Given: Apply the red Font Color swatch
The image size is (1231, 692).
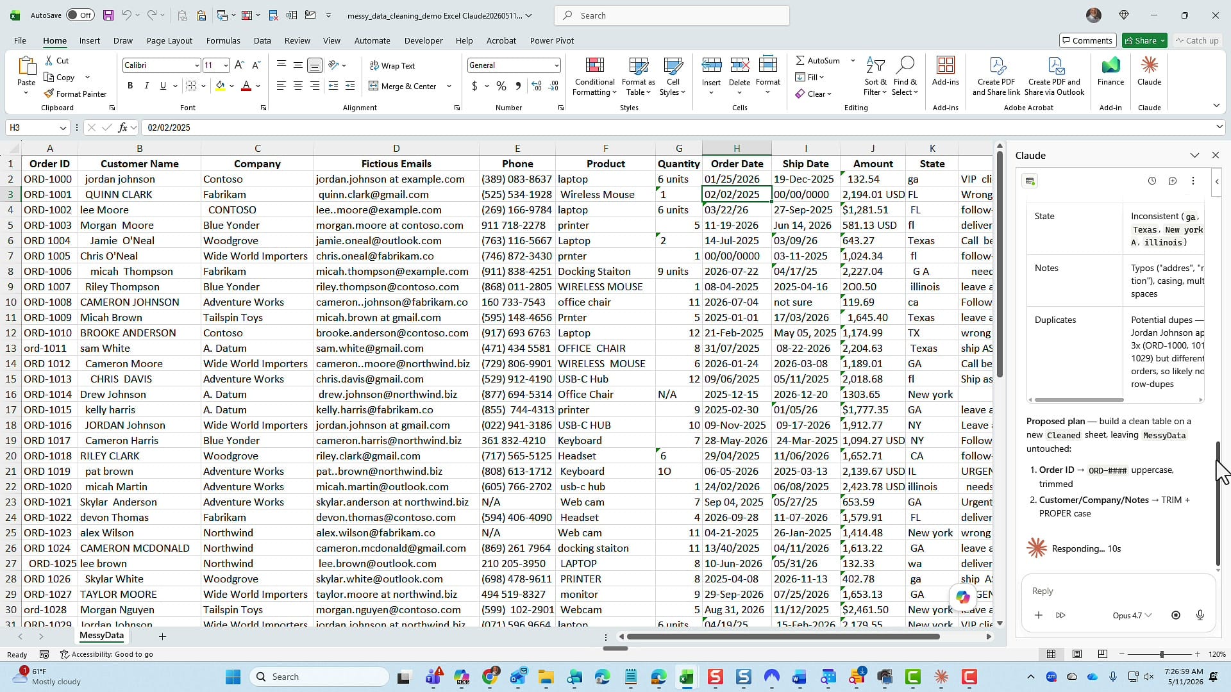Looking at the screenshot, I should tap(246, 86).
